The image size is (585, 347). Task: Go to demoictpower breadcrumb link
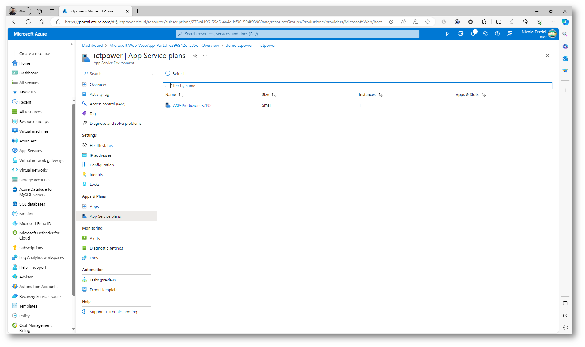coord(239,45)
